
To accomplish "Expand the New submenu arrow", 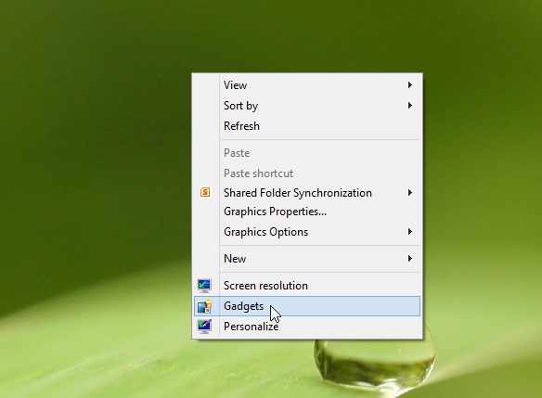I will 410,259.
